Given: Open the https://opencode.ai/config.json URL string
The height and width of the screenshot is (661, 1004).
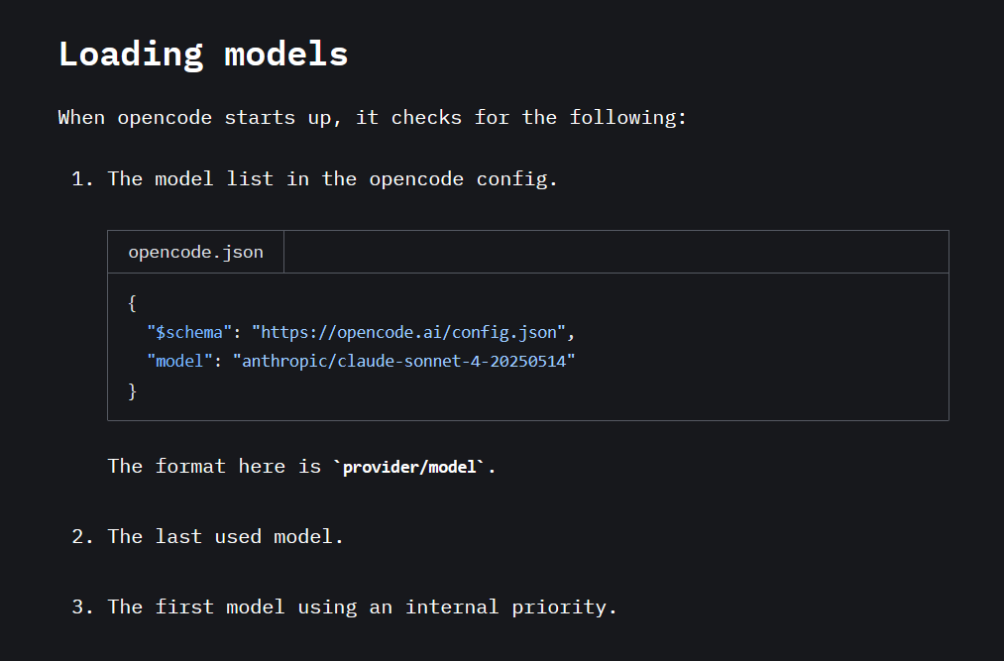Looking at the screenshot, I should (408, 332).
